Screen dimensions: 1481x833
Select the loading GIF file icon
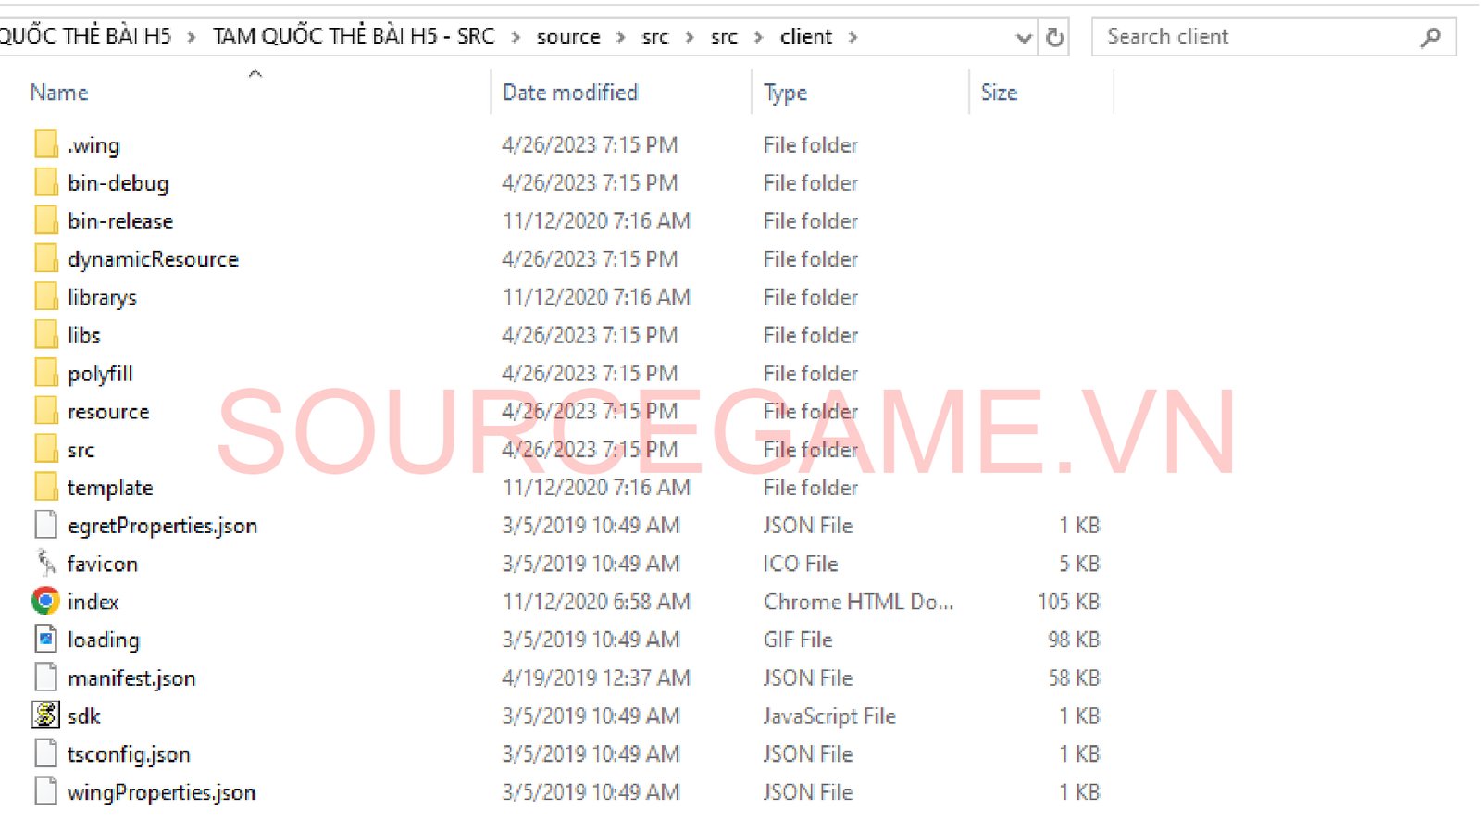click(45, 640)
